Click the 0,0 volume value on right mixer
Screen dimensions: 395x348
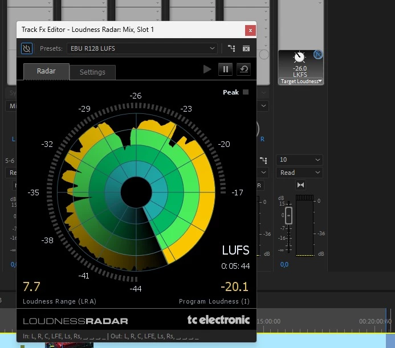coord(284,264)
